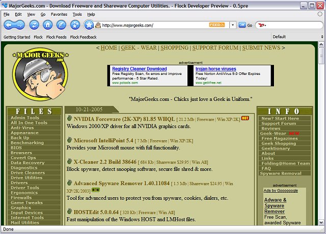Reload the current page

click(x=34, y=24)
